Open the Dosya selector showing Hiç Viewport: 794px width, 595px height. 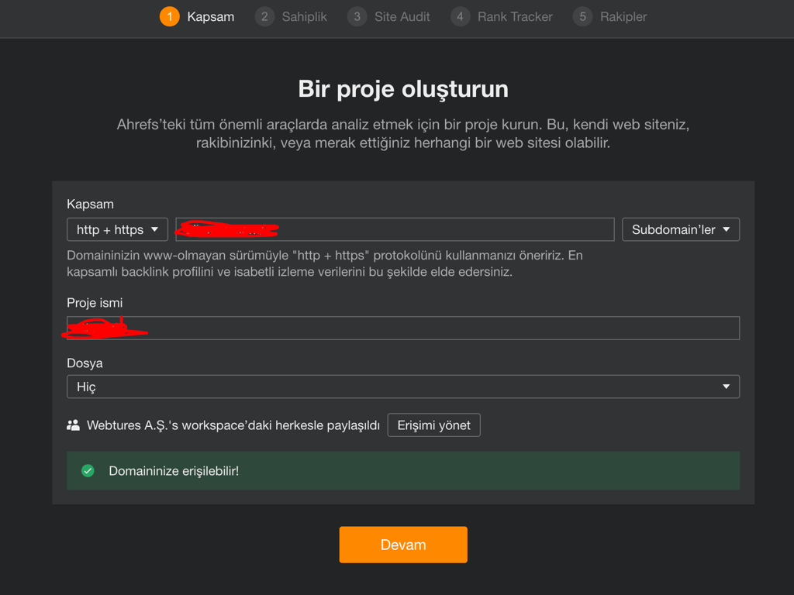click(403, 386)
